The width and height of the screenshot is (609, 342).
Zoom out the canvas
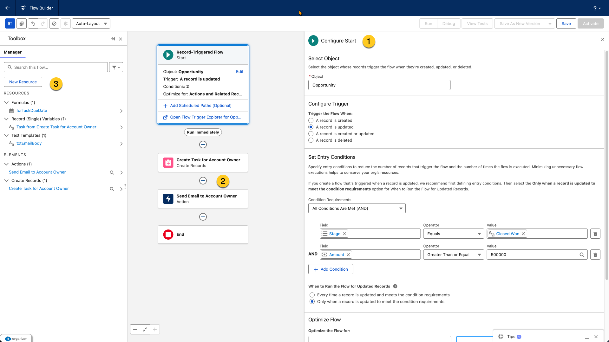135,329
